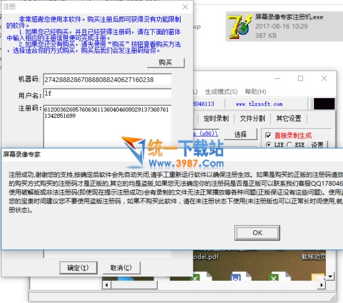Switch to 定时录制 tab
This screenshot has height=303, width=343.
[216, 118]
